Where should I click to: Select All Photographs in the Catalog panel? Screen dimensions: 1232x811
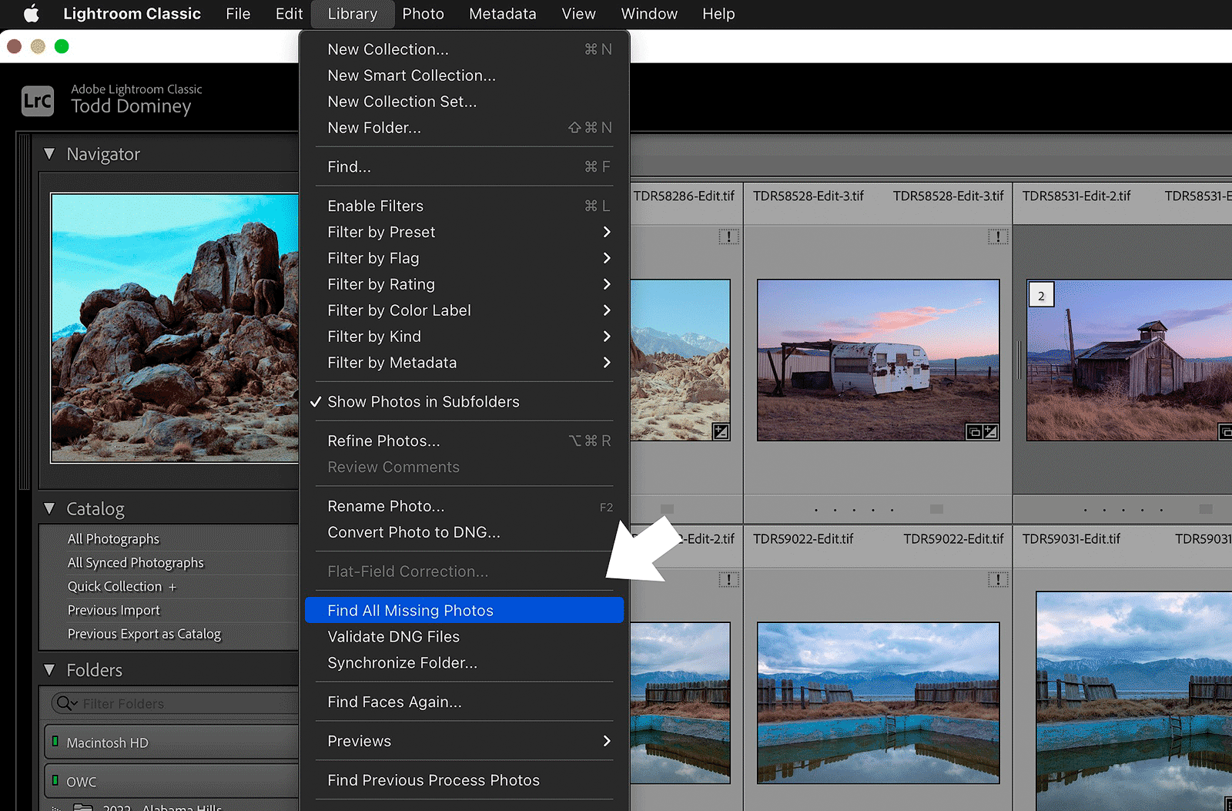click(x=113, y=538)
